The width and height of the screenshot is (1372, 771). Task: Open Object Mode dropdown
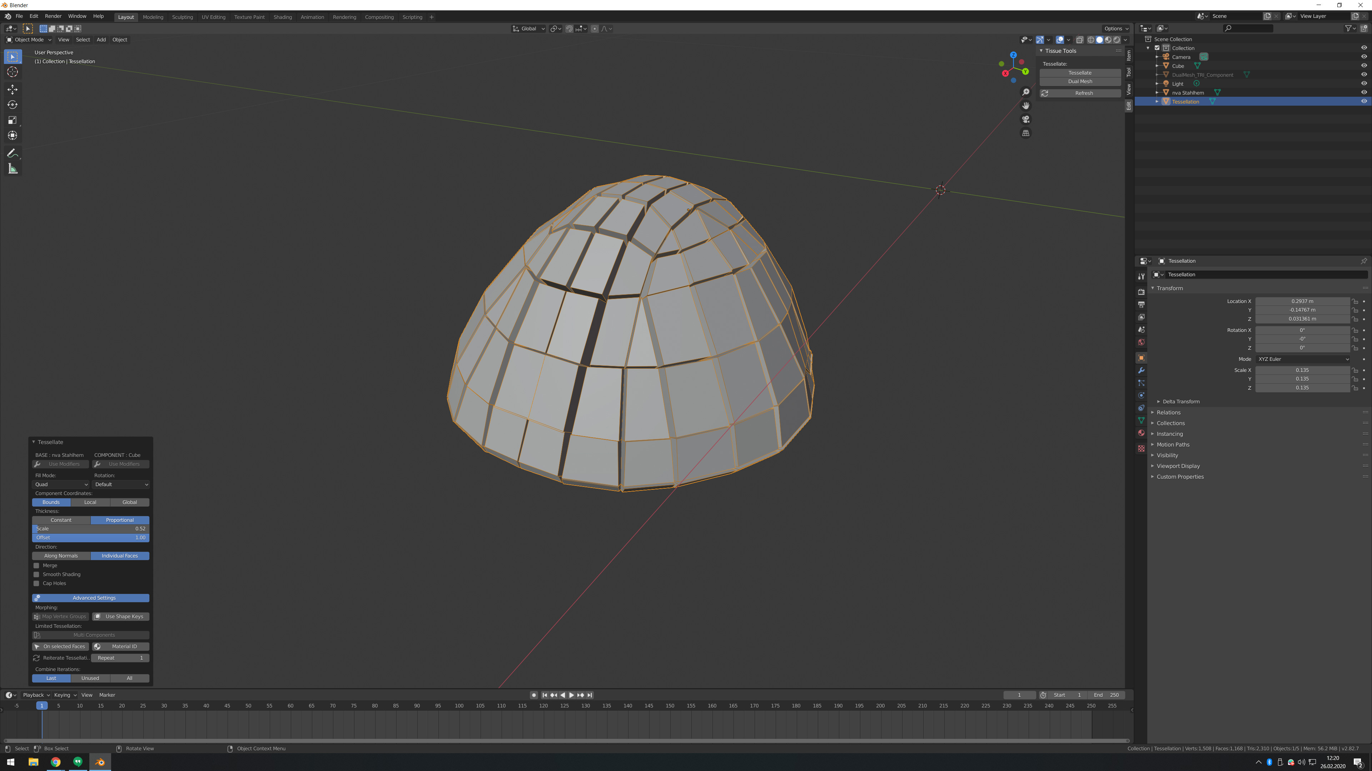pyautogui.click(x=29, y=39)
